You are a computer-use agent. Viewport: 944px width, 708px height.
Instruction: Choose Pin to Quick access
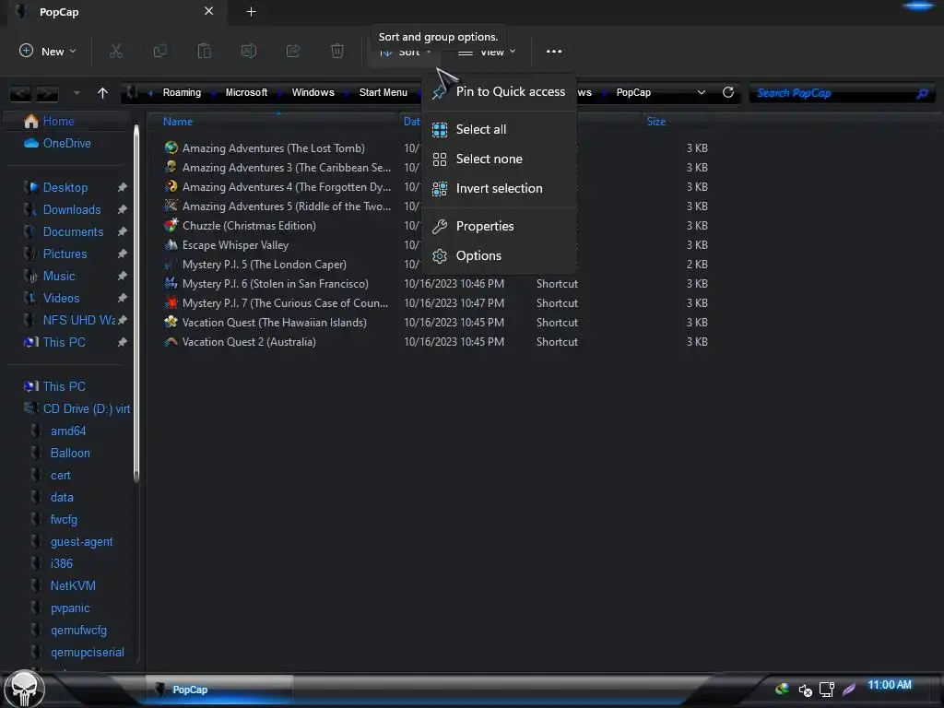(499, 91)
